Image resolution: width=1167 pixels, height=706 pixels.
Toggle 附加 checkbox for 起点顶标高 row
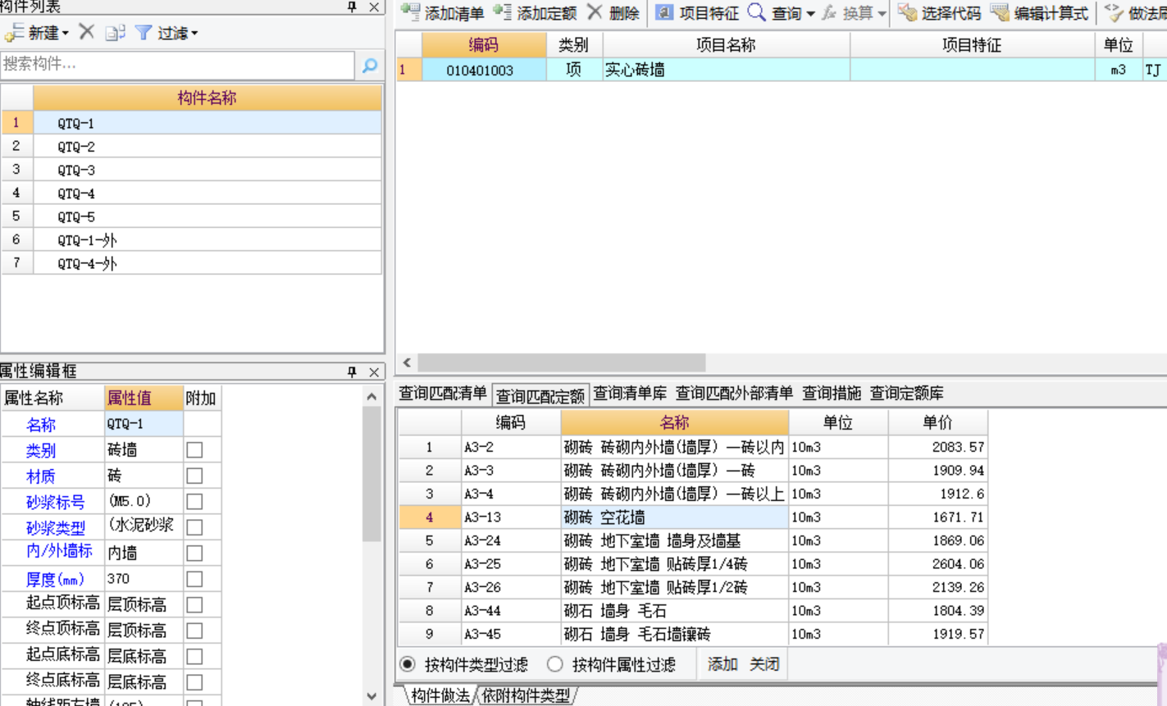click(194, 605)
